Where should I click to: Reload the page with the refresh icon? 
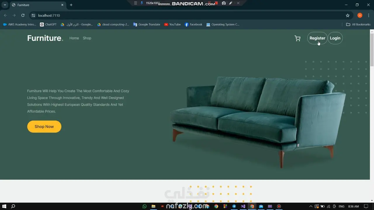[23, 15]
